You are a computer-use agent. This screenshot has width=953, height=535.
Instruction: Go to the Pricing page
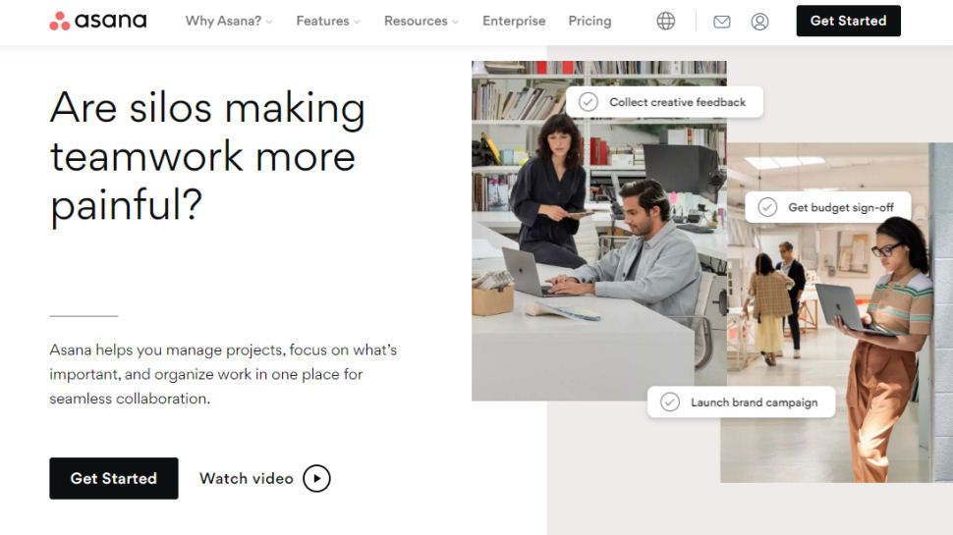point(589,21)
